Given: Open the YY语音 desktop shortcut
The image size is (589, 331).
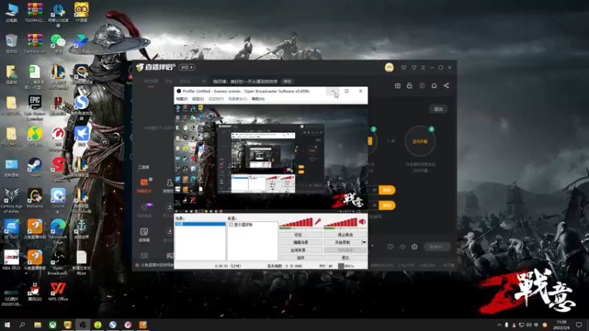Looking at the screenshot, I should click(x=82, y=12).
